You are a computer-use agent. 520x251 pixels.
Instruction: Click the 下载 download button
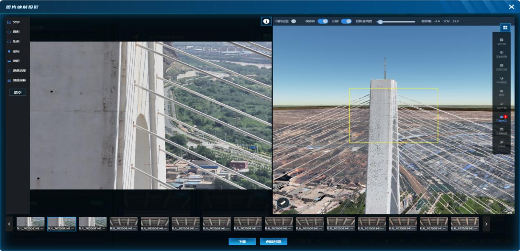pyautogui.click(x=242, y=242)
